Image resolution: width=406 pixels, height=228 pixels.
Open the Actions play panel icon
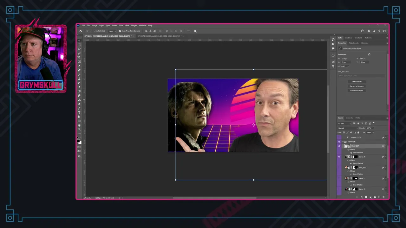[333, 44]
